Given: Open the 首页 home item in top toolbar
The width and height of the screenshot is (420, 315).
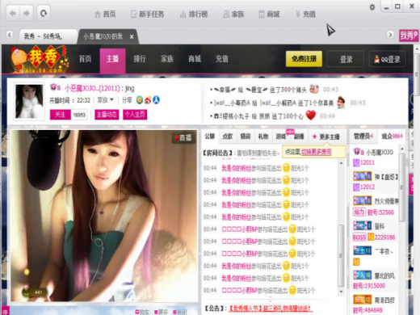Looking at the screenshot, I should point(105,14).
